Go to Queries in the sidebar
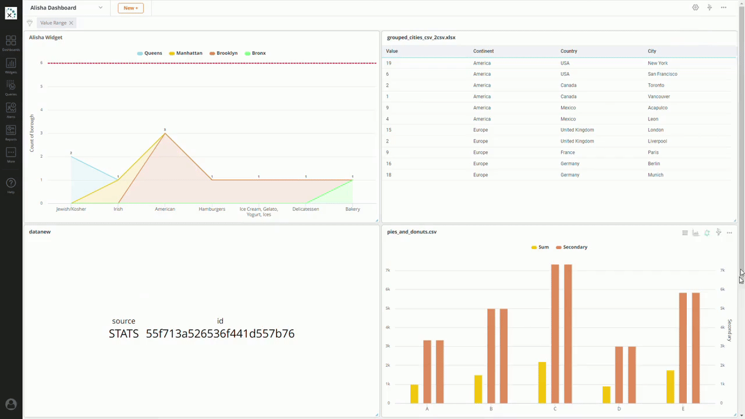Viewport: 745px width, 419px height. [10, 87]
